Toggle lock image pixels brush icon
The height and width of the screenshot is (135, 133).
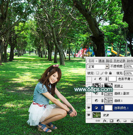[102, 73]
